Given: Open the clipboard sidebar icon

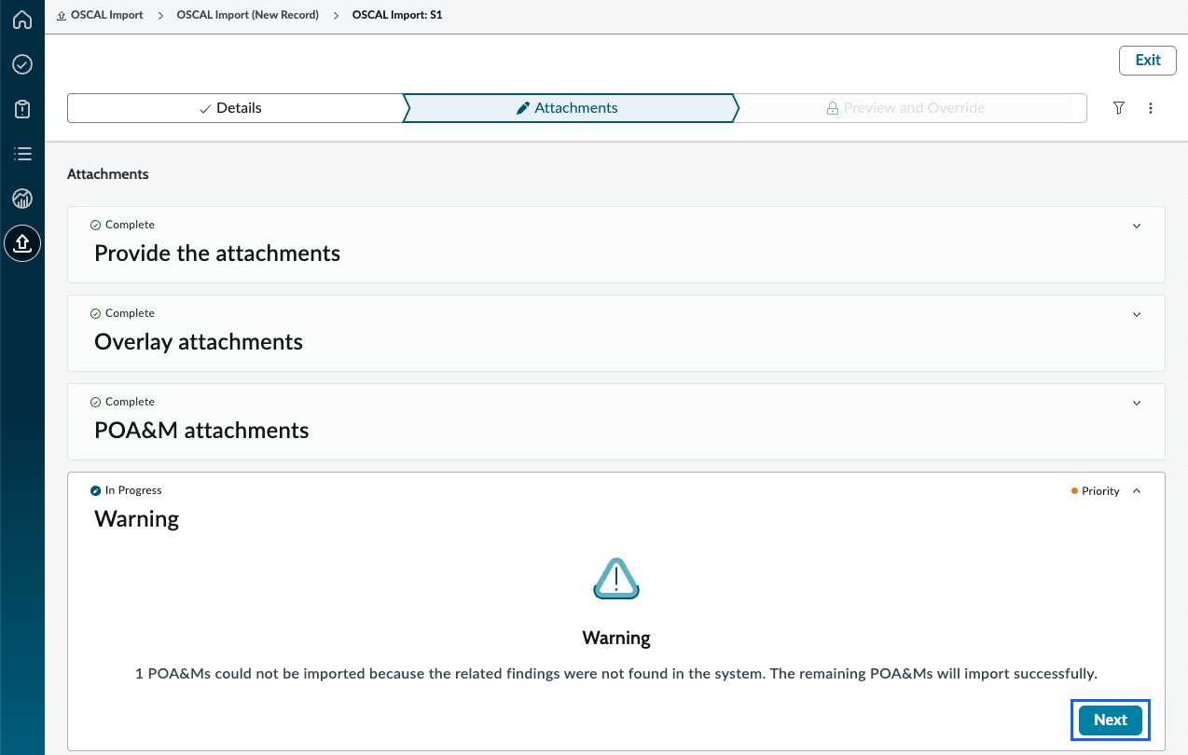Looking at the screenshot, I should [22, 109].
